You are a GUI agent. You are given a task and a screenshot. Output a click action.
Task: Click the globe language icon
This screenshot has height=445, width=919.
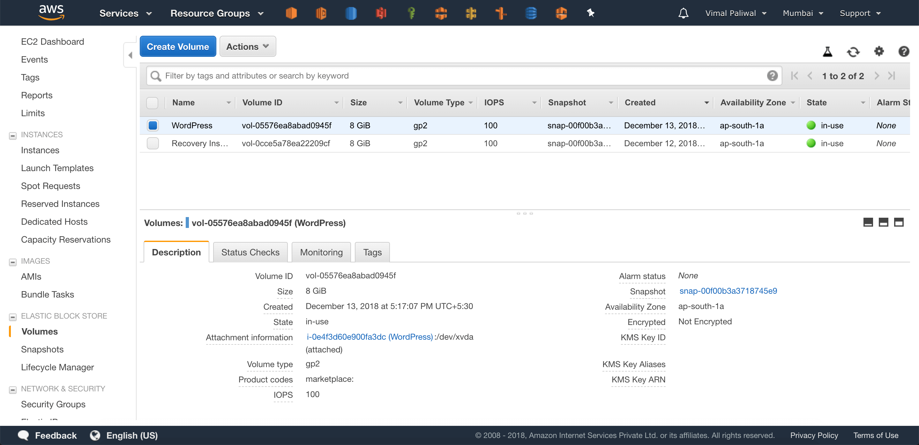pos(95,435)
